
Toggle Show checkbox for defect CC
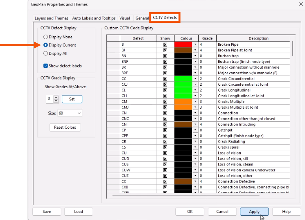(165, 79)
